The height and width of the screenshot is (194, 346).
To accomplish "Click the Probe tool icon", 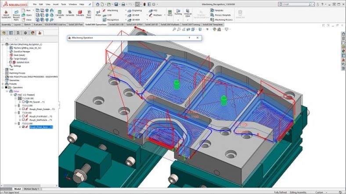I will tap(98, 14).
